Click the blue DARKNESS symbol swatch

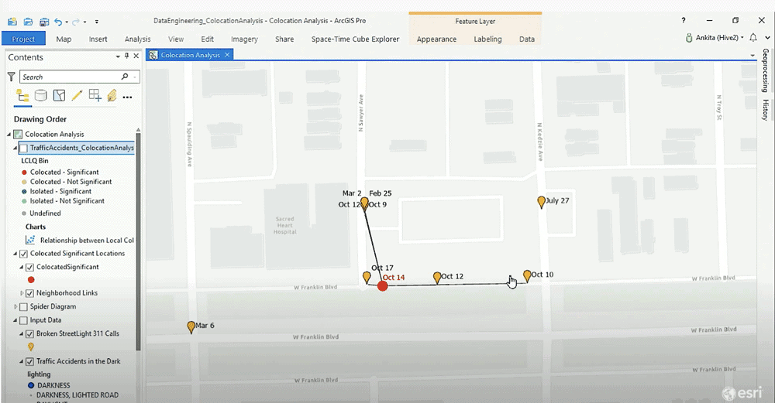31,385
